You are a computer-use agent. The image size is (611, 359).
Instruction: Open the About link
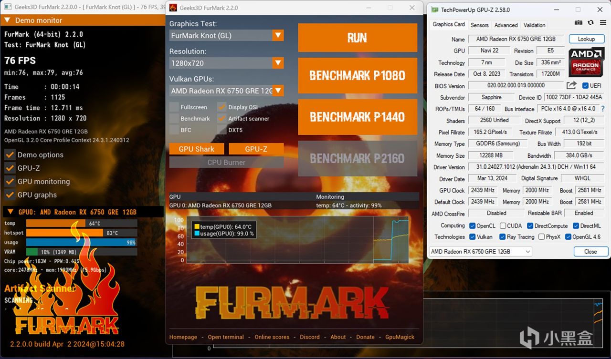[x=338, y=337]
